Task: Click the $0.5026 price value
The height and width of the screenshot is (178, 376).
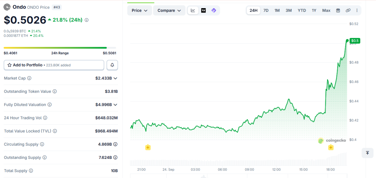Action: [25, 20]
